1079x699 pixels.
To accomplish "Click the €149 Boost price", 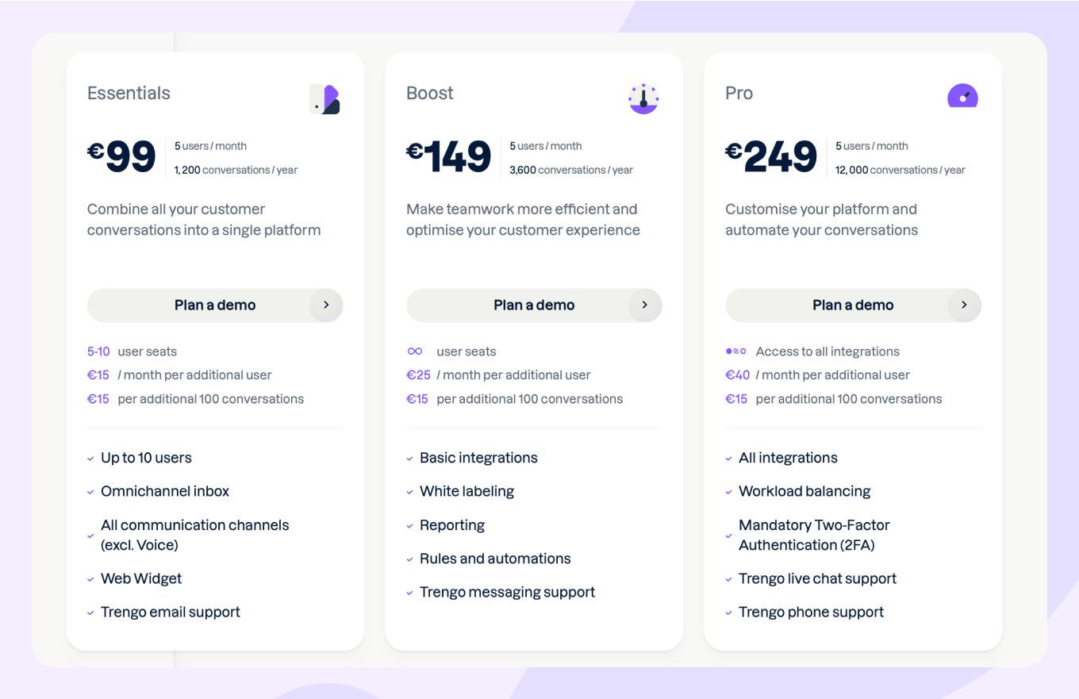I will [x=449, y=156].
